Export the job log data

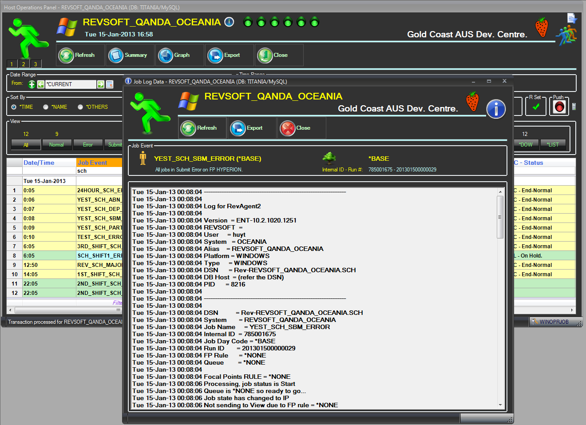pos(247,128)
